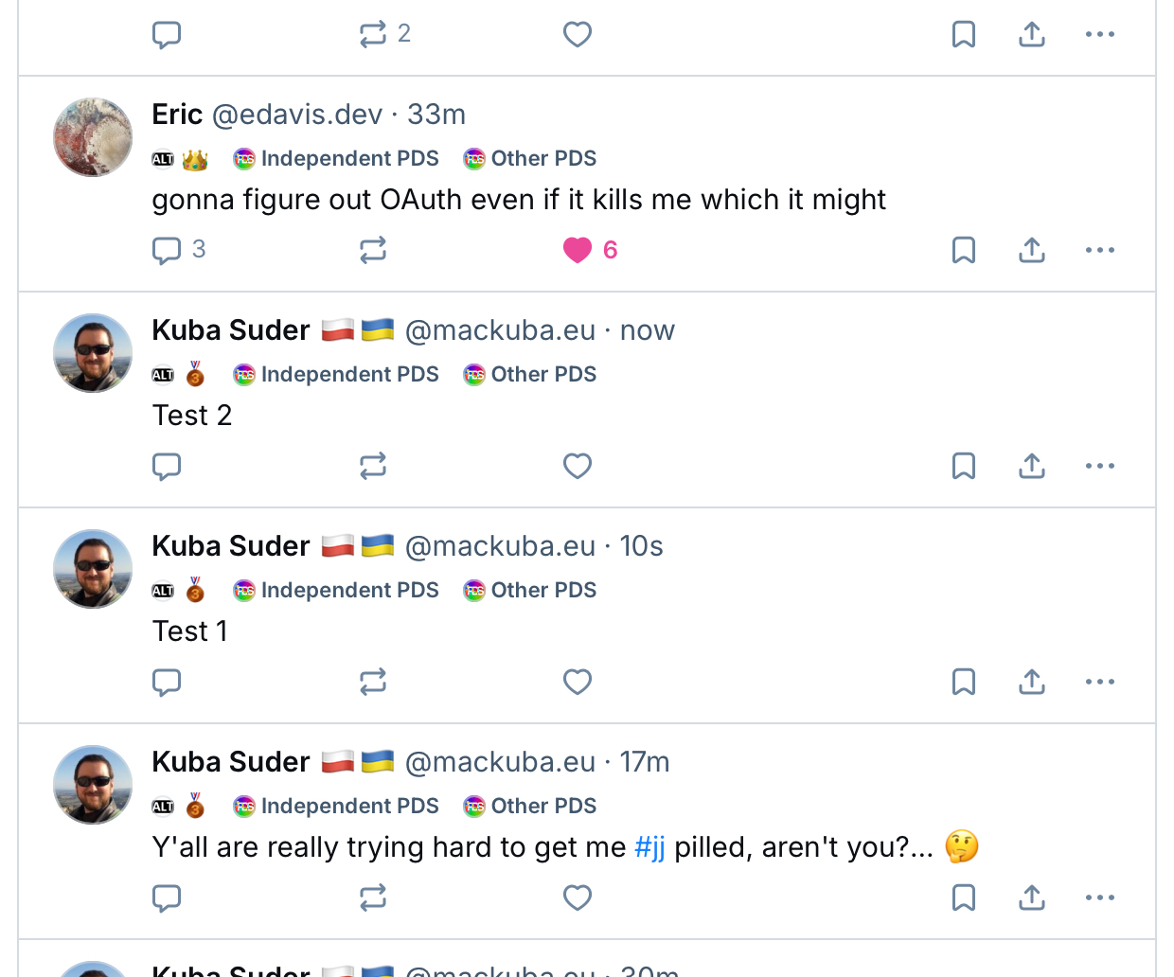Reply to Eric's OAuth post
This screenshot has width=1174, height=977.
(167, 250)
